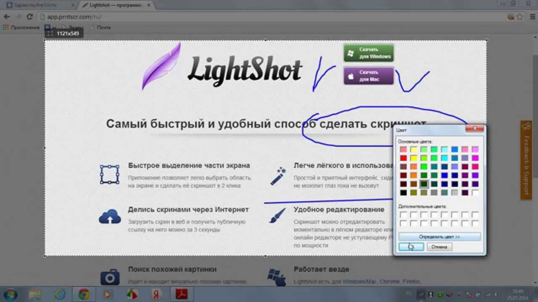Pick the white color swatch

point(475,193)
